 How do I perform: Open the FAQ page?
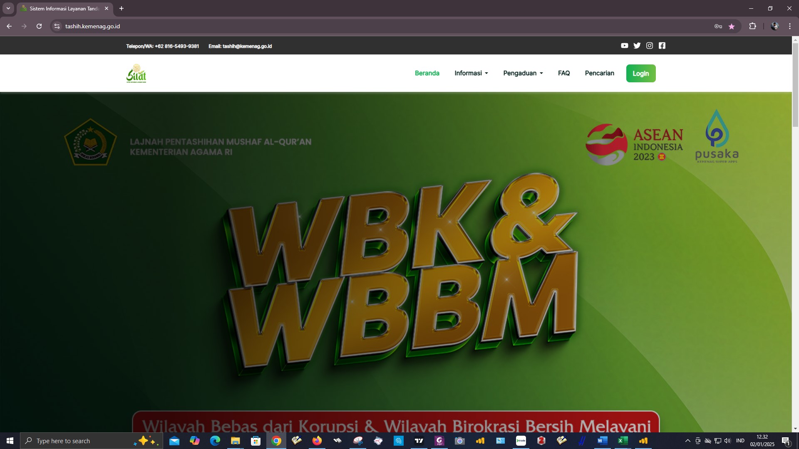pos(564,73)
